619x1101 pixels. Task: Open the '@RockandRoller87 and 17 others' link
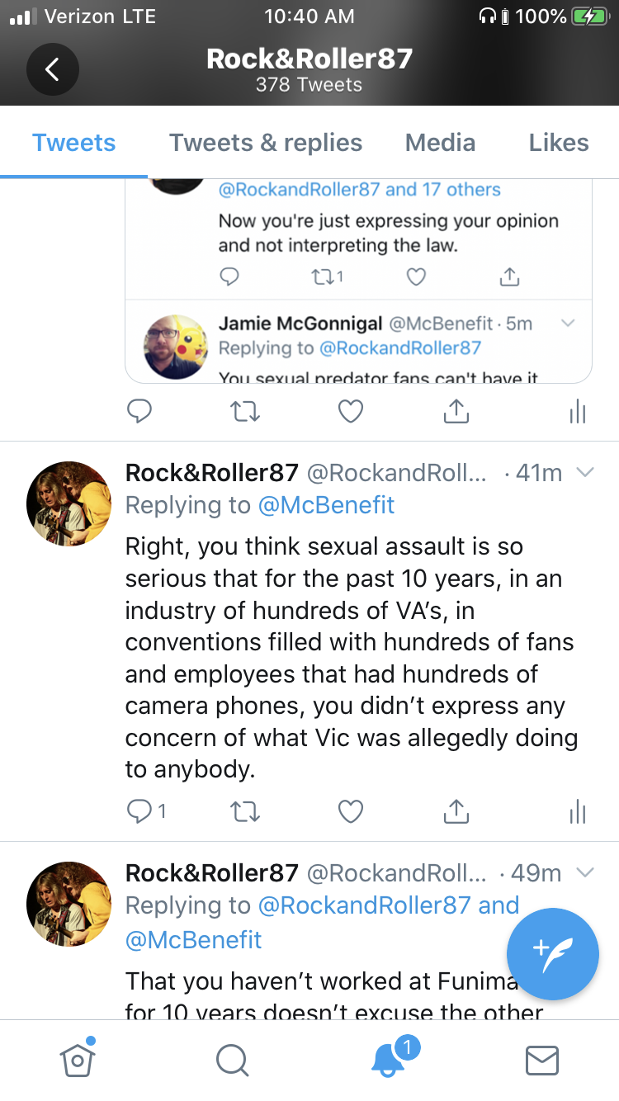click(359, 190)
